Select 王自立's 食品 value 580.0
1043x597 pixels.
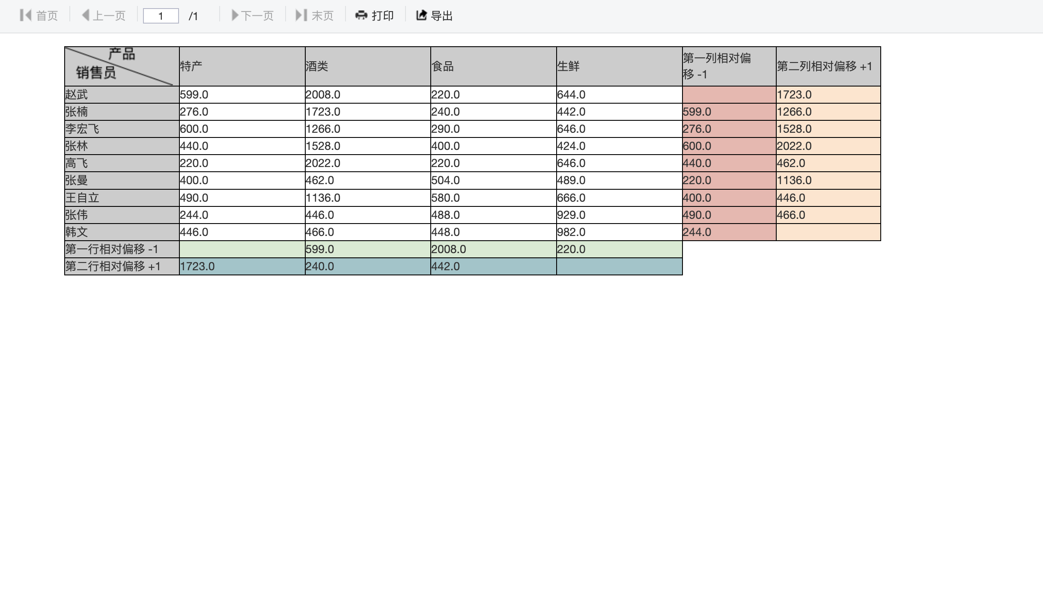pyautogui.click(x=494, y=198)
